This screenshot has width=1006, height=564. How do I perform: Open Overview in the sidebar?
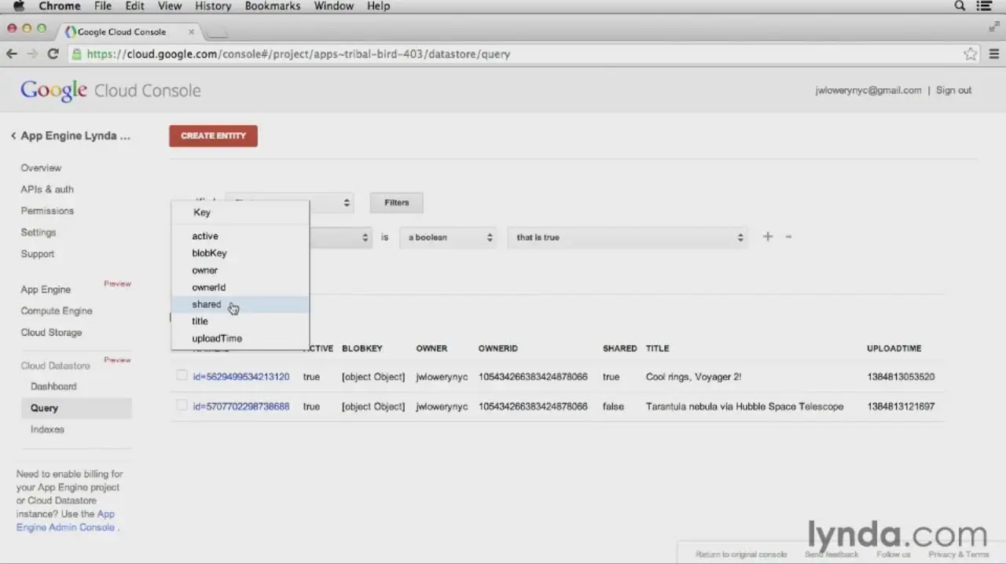[41, 168]
